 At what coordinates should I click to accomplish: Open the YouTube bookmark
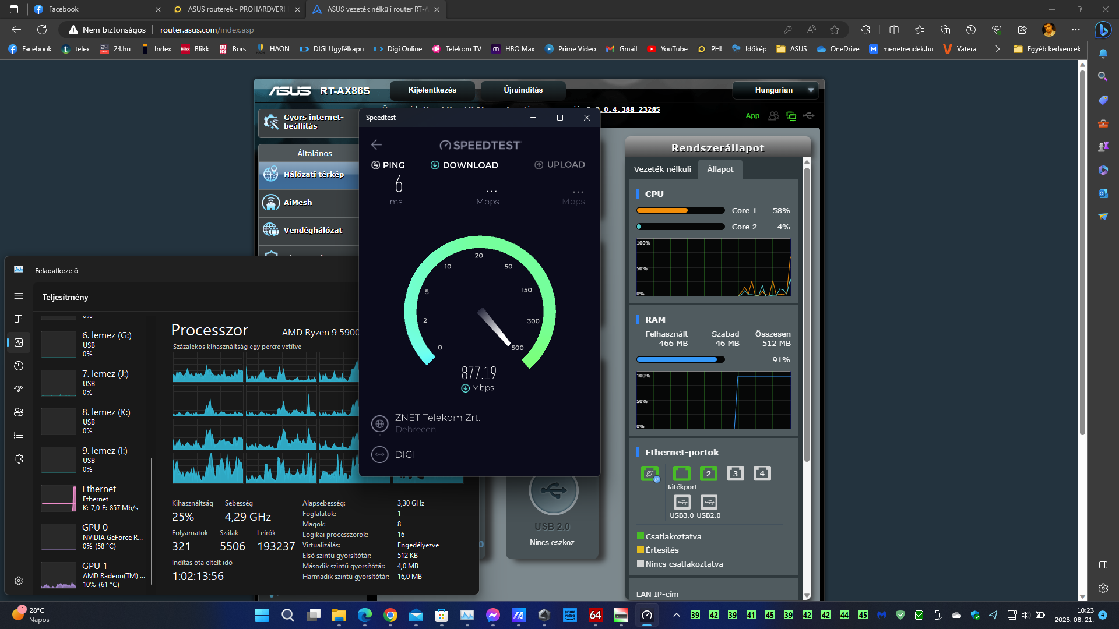pos(667,49)
